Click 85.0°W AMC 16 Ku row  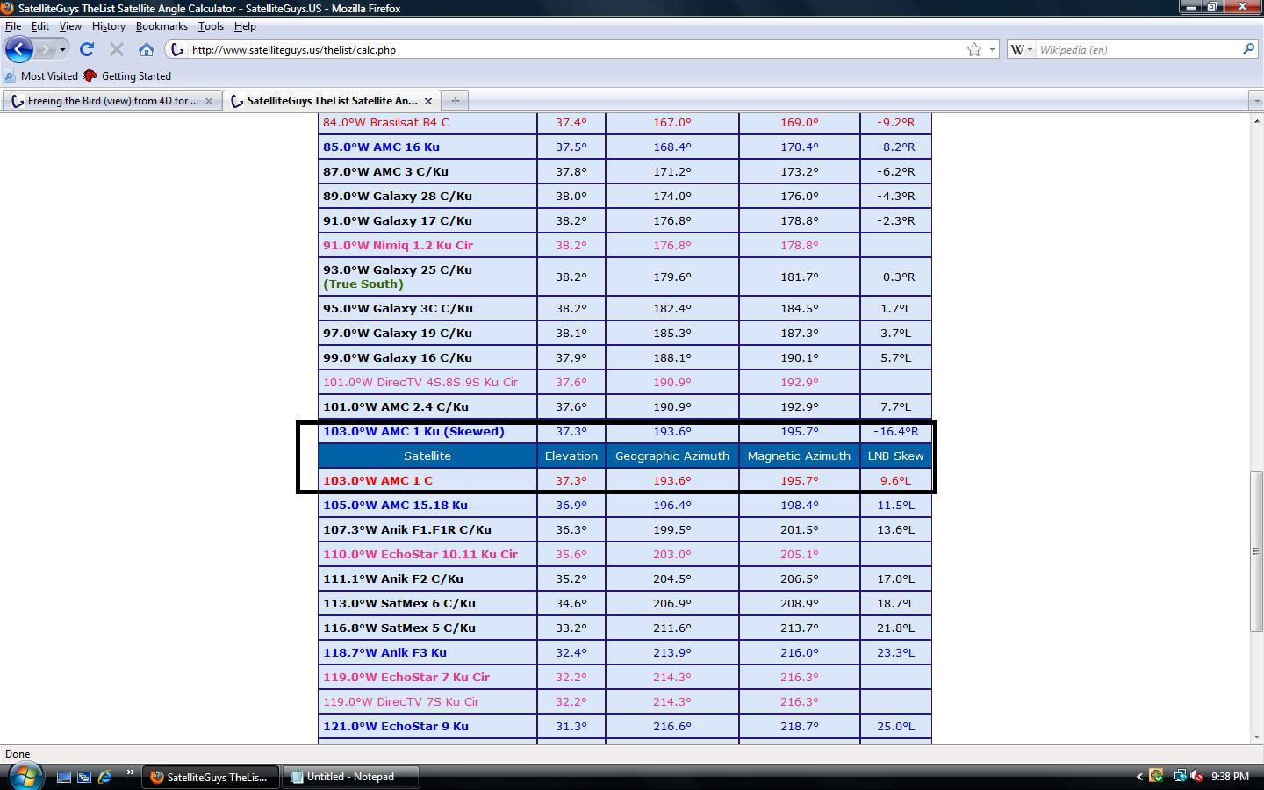[x=624, y=147]
